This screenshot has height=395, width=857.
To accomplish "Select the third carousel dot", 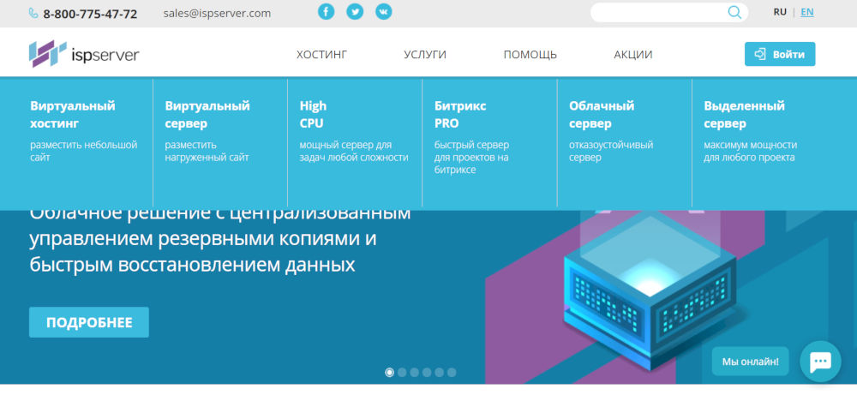I will click(x=414, y=373).
